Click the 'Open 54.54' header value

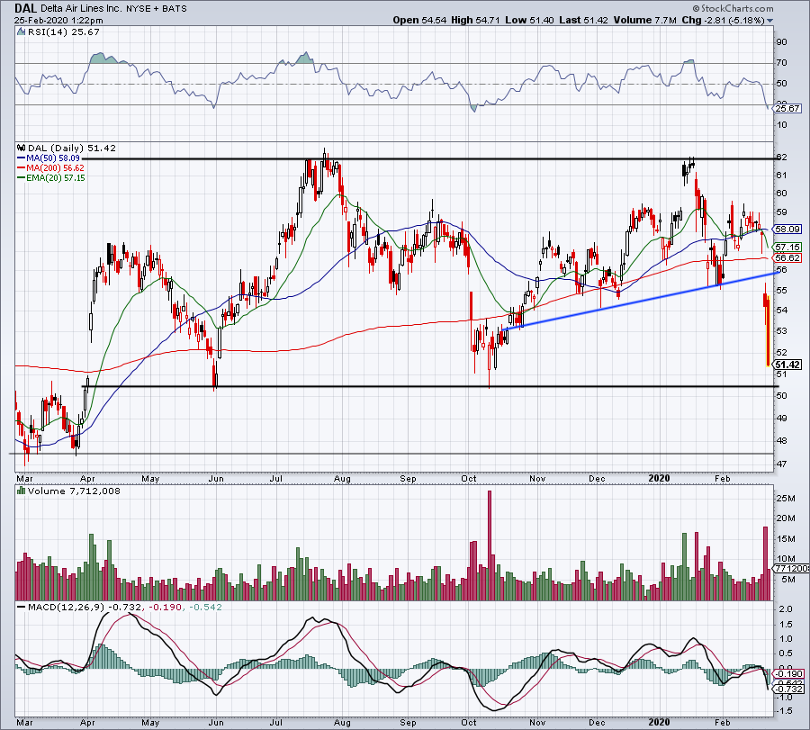[x=419, y=20]
